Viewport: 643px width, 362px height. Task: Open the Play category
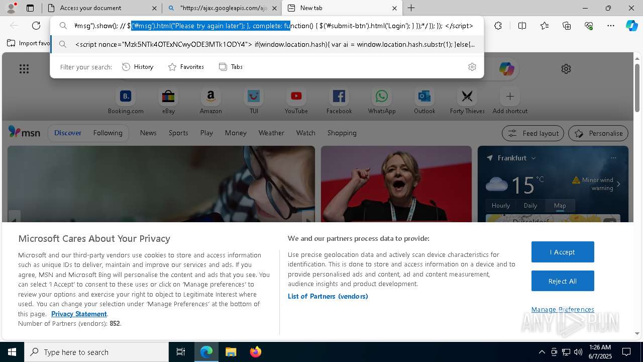[x=206, y=133]
